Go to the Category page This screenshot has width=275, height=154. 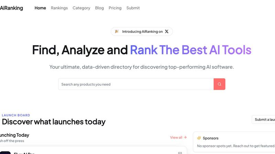click(81, 8)
